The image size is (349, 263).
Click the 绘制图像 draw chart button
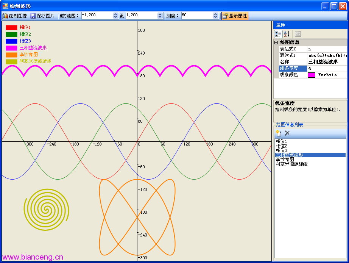pyautogui.click(x=15, y=16)
